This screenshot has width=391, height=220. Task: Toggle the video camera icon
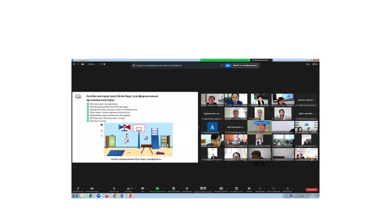pyautogui.click(x=92, y=189)
